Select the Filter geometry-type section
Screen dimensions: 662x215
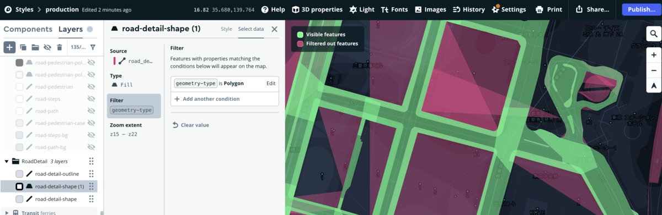(x=134, y=106)
